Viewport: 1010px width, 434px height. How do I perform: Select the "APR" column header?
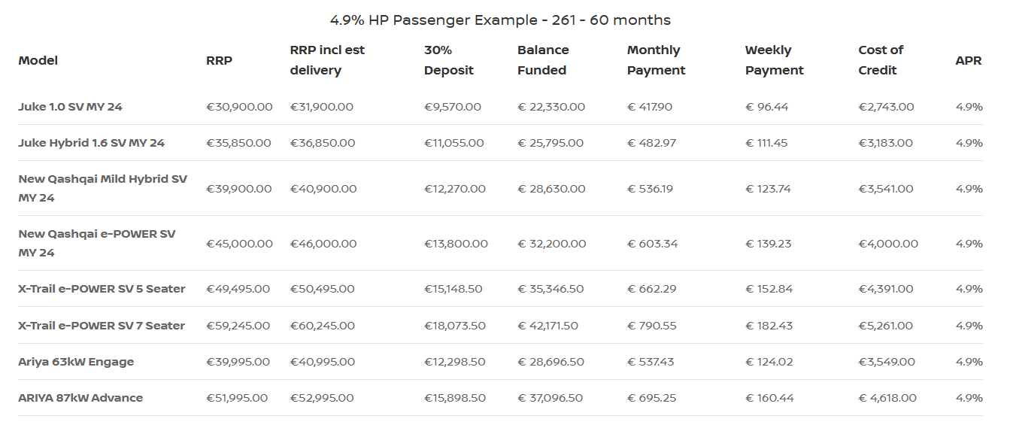pos(969,60)
